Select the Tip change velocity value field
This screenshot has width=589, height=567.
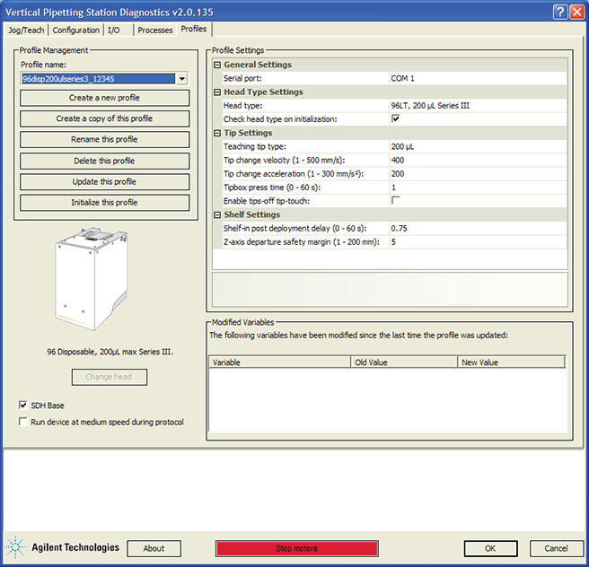[x=476, y=160]
